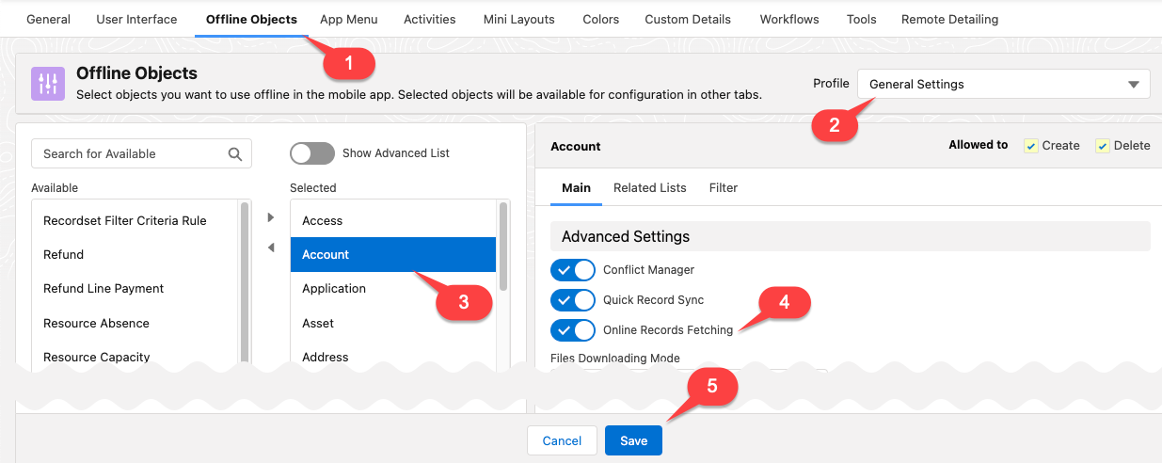The width and height of the screenshot is (1162, 463).
Task: Open the App Menu tab
Action: click(348, 19)
